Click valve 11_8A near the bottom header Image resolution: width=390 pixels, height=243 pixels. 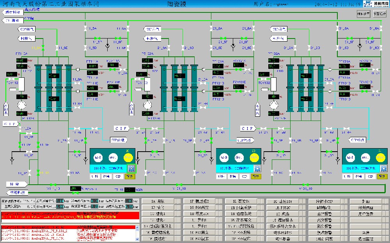pos(69,173)
